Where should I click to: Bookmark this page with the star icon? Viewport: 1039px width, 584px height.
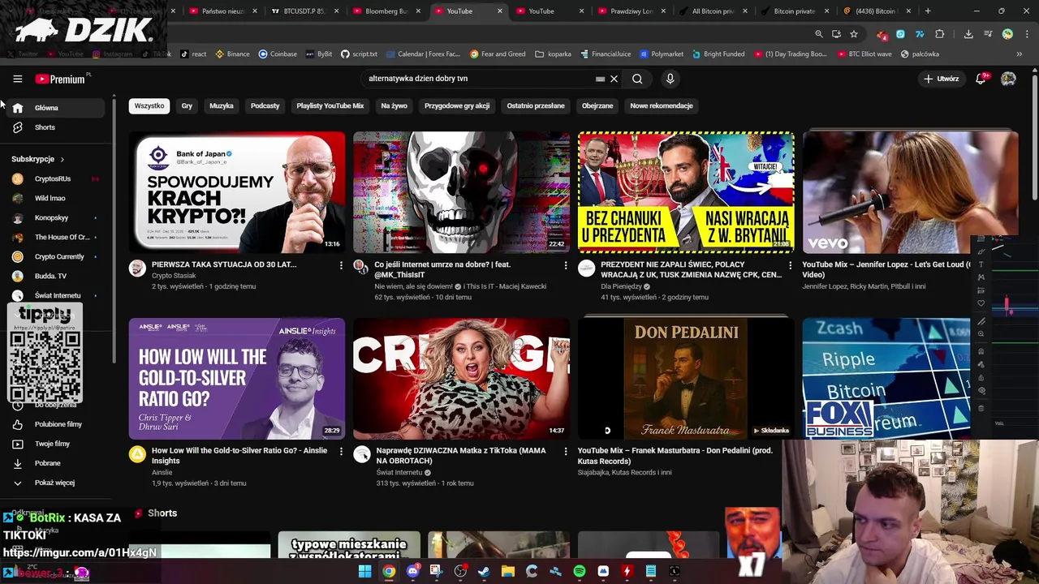854,34
